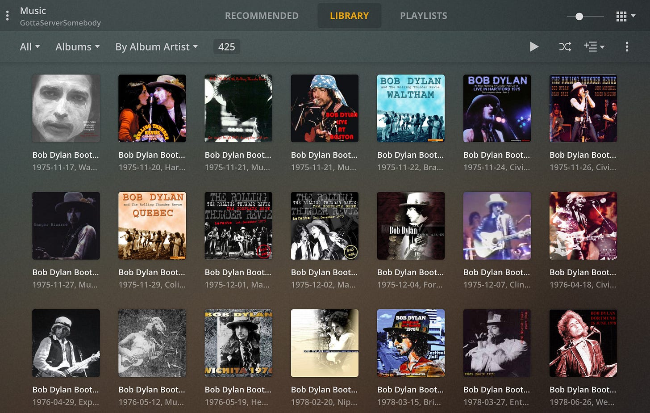Click the album title above 1975-12-01, Ma...
This screenshot has height=413, width=650.
click(x=238, y=272)
